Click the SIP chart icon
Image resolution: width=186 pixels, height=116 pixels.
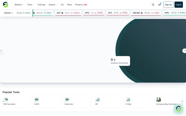click(x=98, y=100)
